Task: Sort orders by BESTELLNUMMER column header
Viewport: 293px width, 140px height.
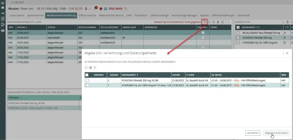Action: pyautogui.click(x=88, y=27)
